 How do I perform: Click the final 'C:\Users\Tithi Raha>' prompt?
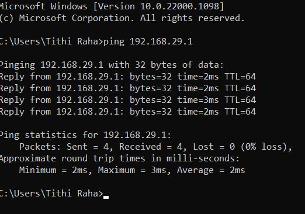pos(51,194)
